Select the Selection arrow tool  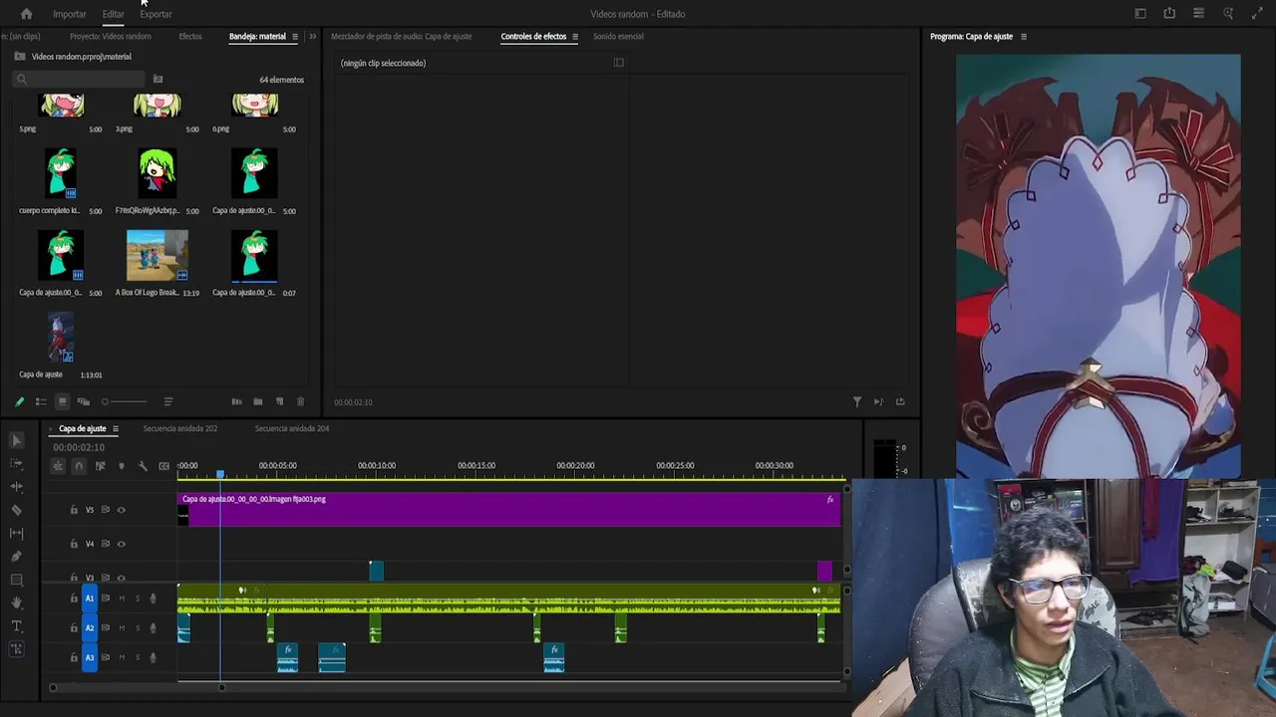click(16, 440)
